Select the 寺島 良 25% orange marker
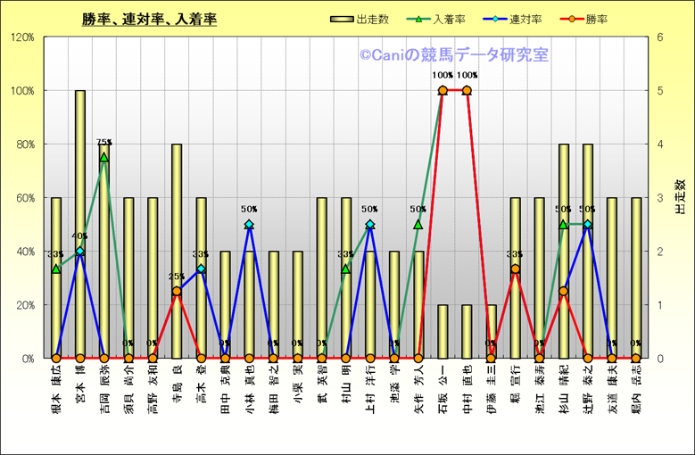Image resolution: width=695 pixels, height=455 pixels. [177, 291]
